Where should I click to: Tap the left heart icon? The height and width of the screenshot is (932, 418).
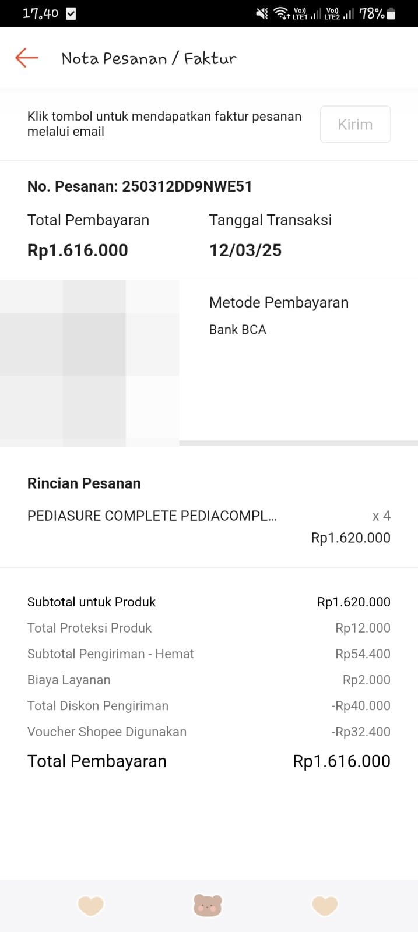(x=90, y=906)
